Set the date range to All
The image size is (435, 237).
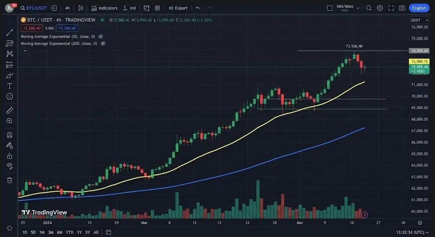96,232
